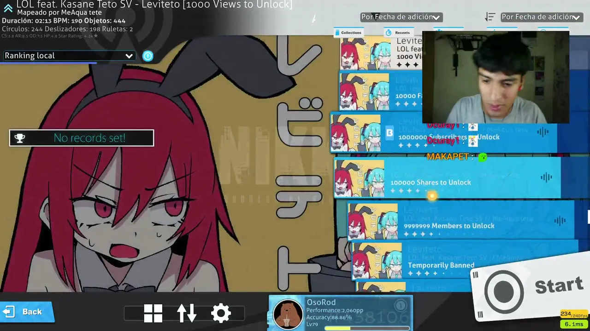Click the 6.1ms frame time readout
The image size is (590, 331).
click(574, 324)
